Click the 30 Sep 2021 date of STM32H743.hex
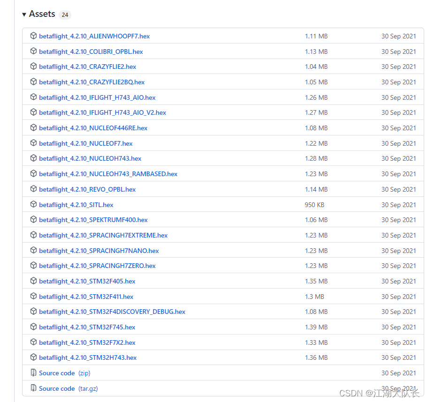 pyautogui.click(x=399, y=357)
